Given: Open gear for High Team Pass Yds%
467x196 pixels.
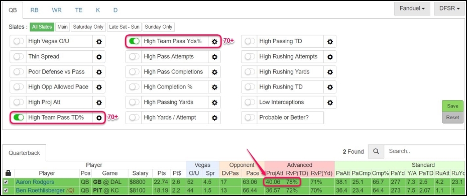Looking at the screenshot, I should (214, 41).
